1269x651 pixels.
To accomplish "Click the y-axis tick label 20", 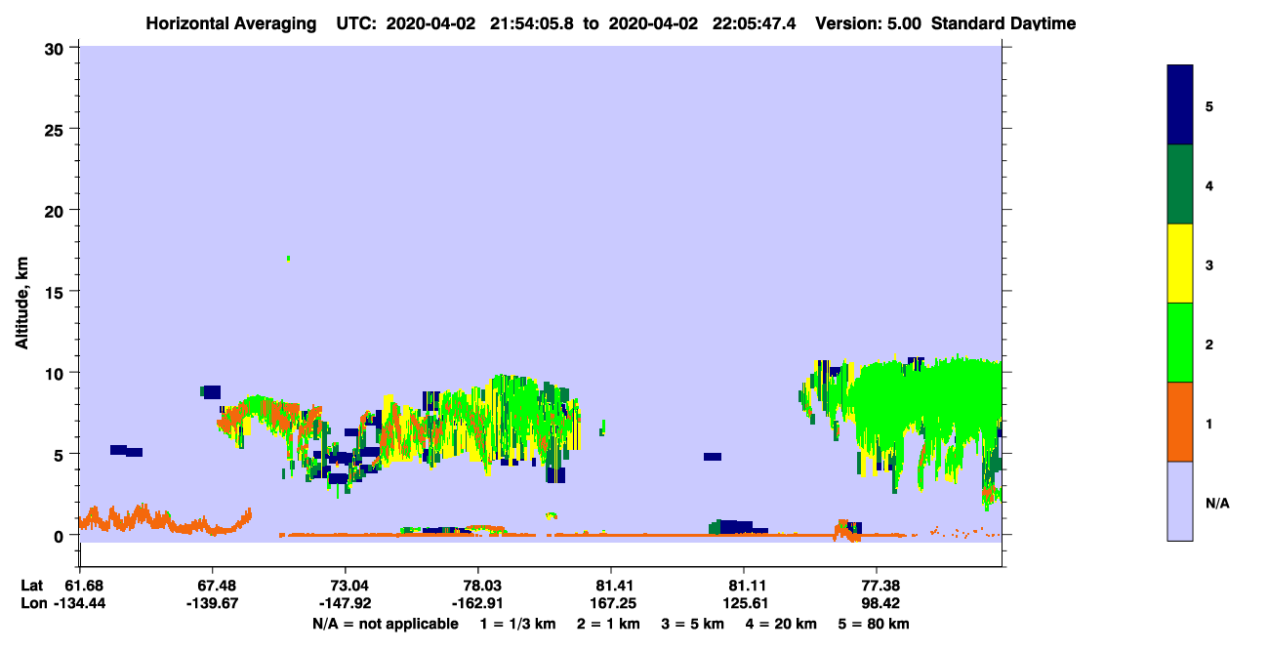I will point(57,210).
